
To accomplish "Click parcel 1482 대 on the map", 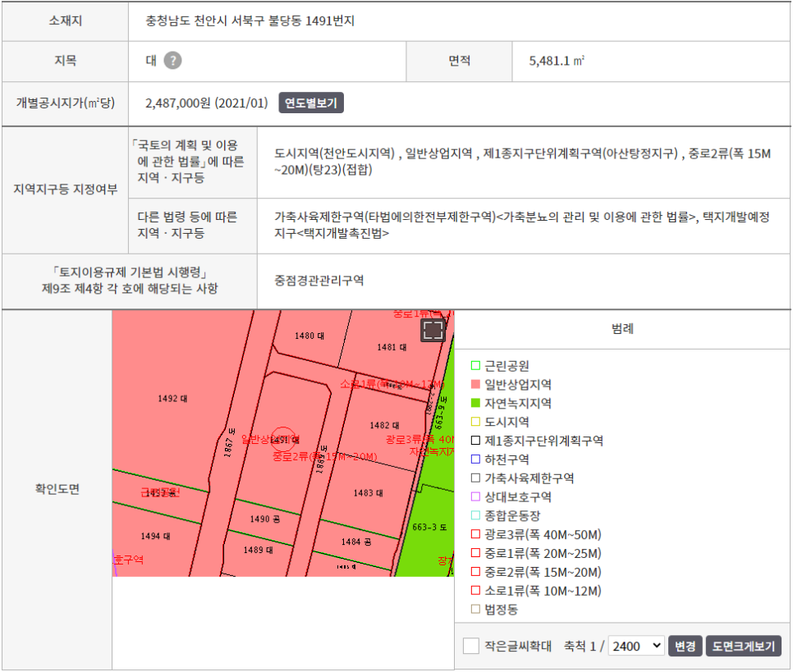I will click(x=384, y=425).
